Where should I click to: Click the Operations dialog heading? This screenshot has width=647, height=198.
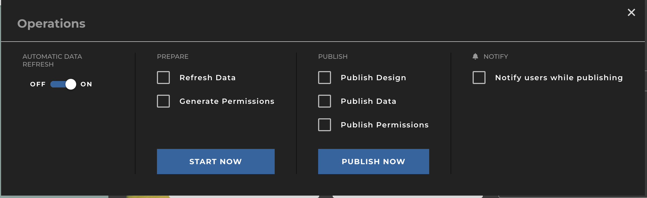click(x=51, y=24)
